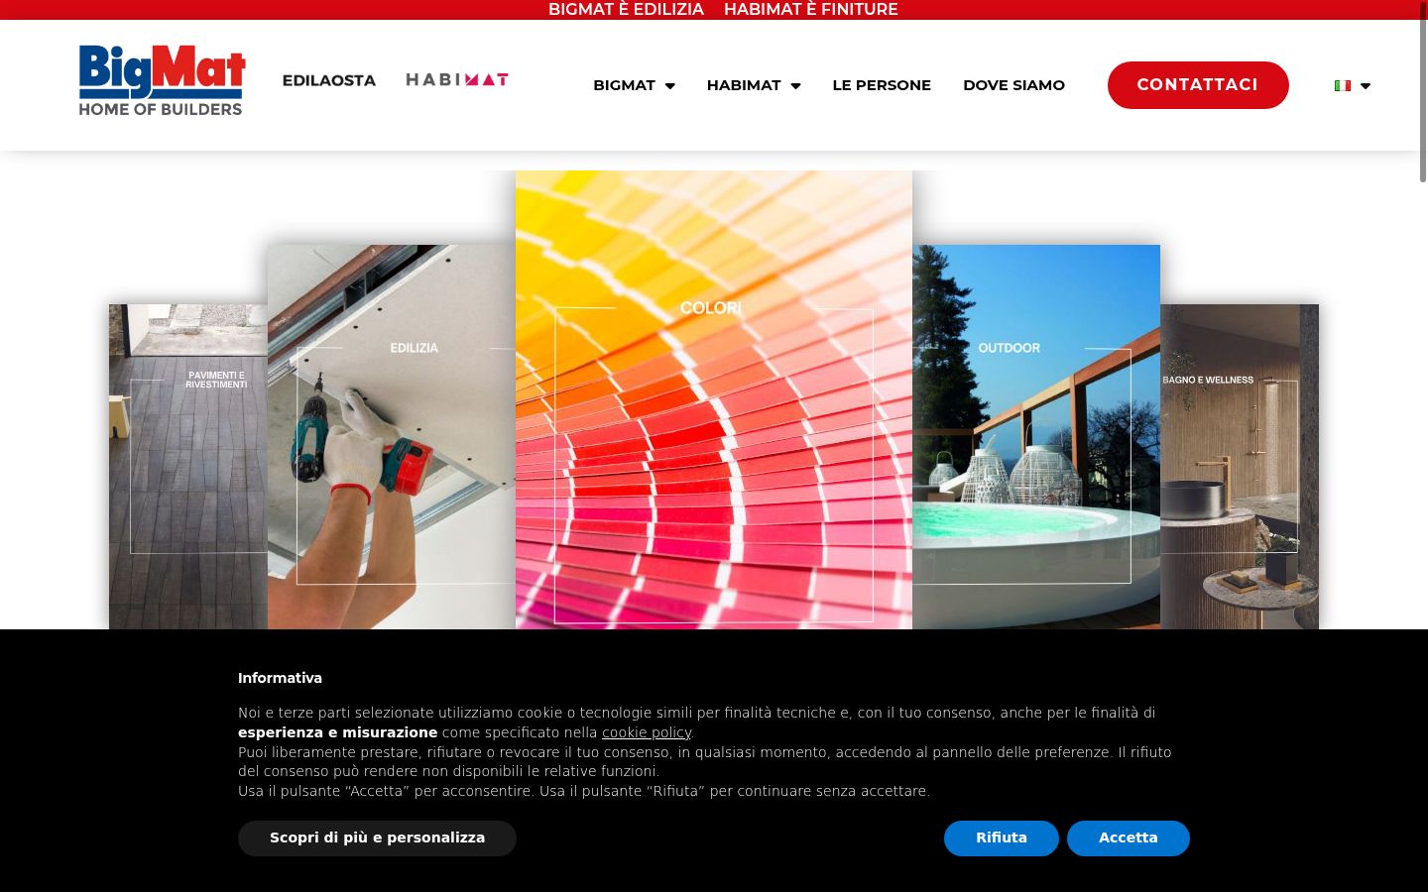The height and width of the screenshot is (892, 1428).
Task: Click the EDILAOSTA link
Action: (329, 80)
